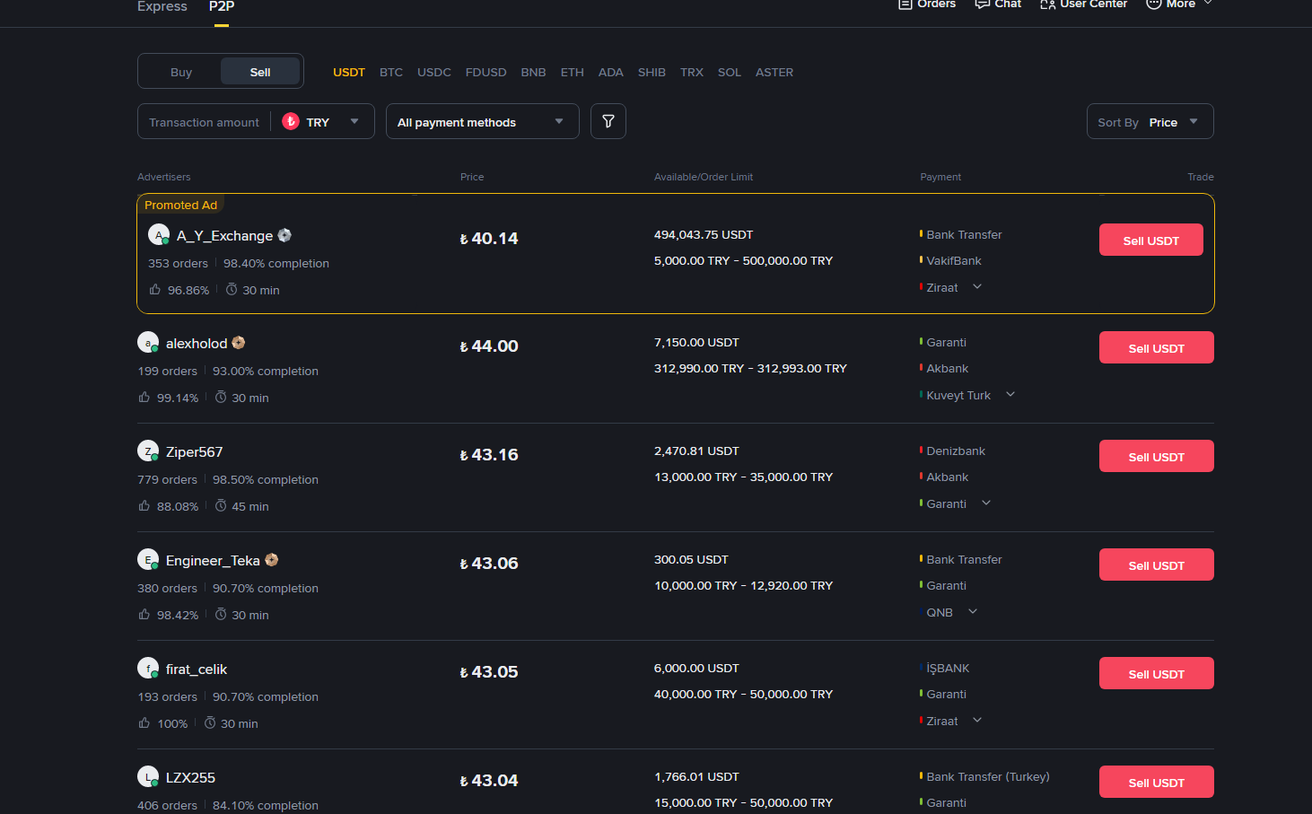Open the Sort By Price dropdown

click(1150, 120)
